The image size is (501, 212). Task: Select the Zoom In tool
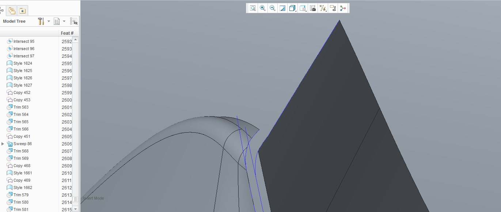tap(262, 8)
